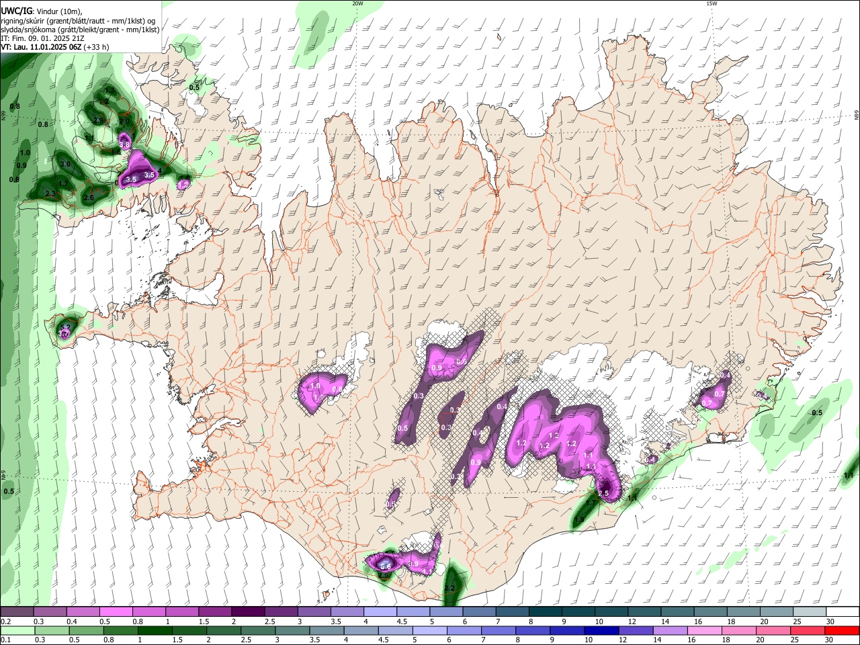Click the '(+33 h)' forecast offset text
The height and width of the screenshot is (645, 860).
(95, 47)
